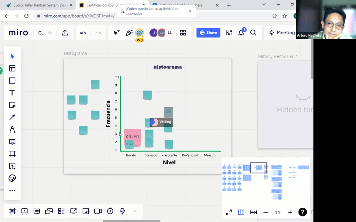Select the connection line arrow tool

click(12, 117)
